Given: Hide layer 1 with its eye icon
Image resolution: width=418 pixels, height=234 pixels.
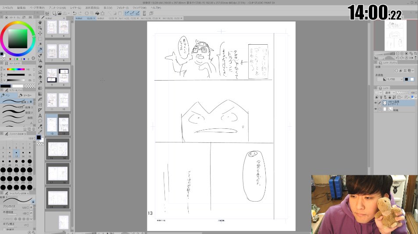Looking at the screenshot, I should (x=375, y=103).
